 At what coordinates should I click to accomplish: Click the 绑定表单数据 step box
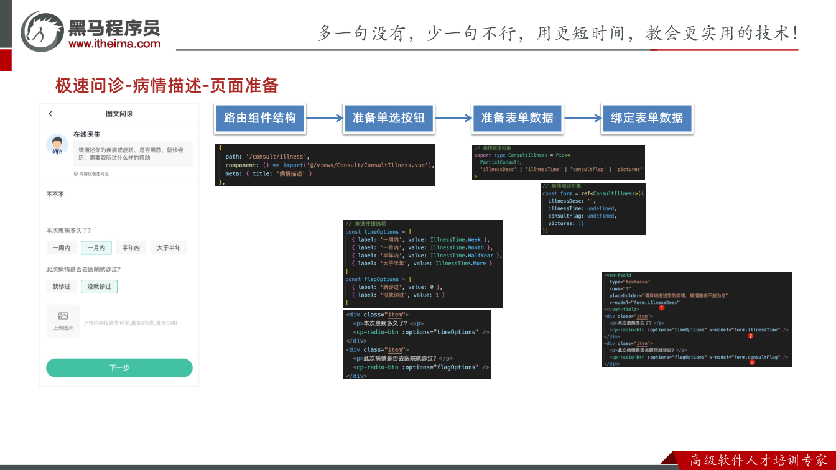click(x=647, y=118)
